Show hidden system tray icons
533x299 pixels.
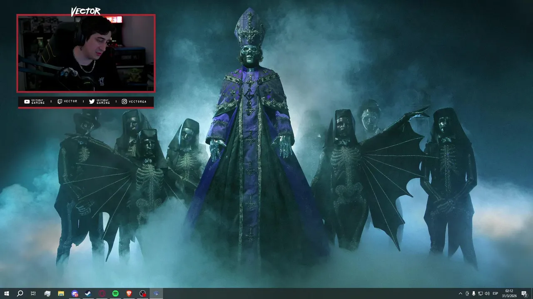click(460, 294)
